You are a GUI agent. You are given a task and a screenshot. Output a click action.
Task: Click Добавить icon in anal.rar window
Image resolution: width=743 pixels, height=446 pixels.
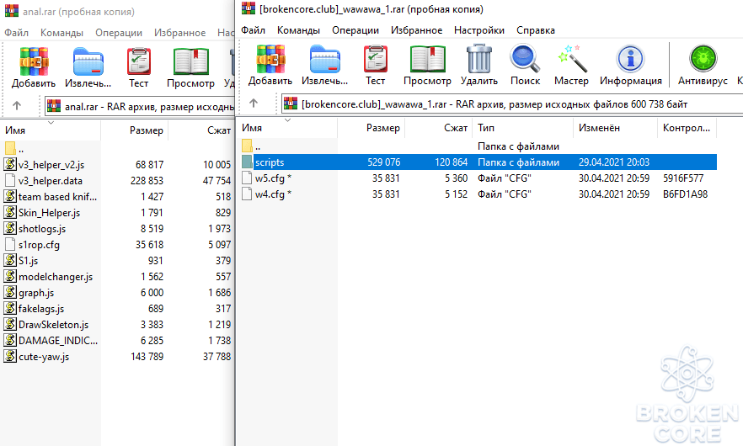(34, 62)
